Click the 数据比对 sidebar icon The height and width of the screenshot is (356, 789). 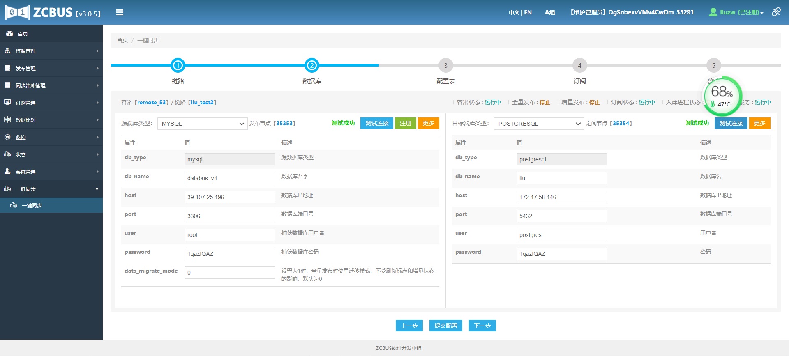pos(7,120)
